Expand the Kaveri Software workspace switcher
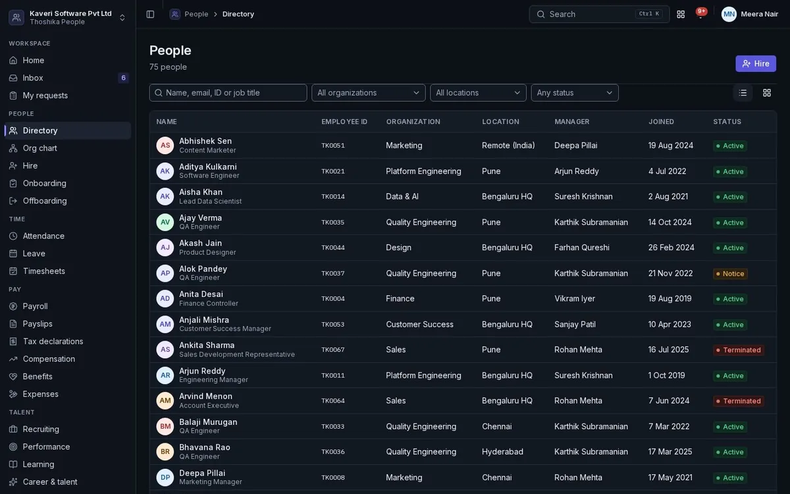 pos(68,17)
